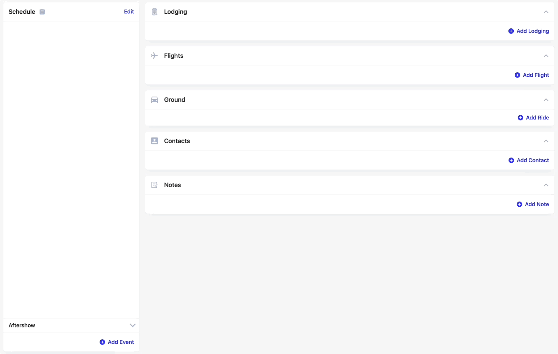Click the Edit link for Schedule
This screenshot has height=354, width=558.
129,11
